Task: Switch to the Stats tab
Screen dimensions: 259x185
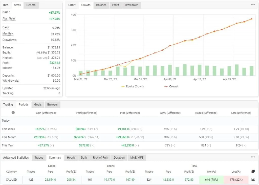Action: [17, 5]
